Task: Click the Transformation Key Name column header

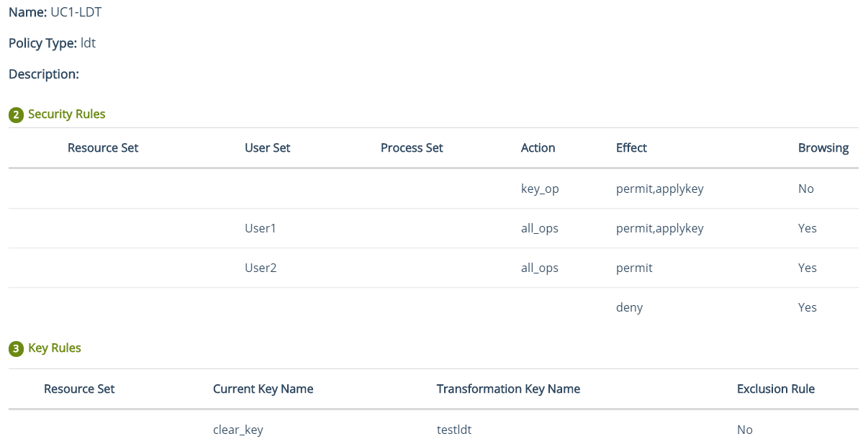Action: 507,389
